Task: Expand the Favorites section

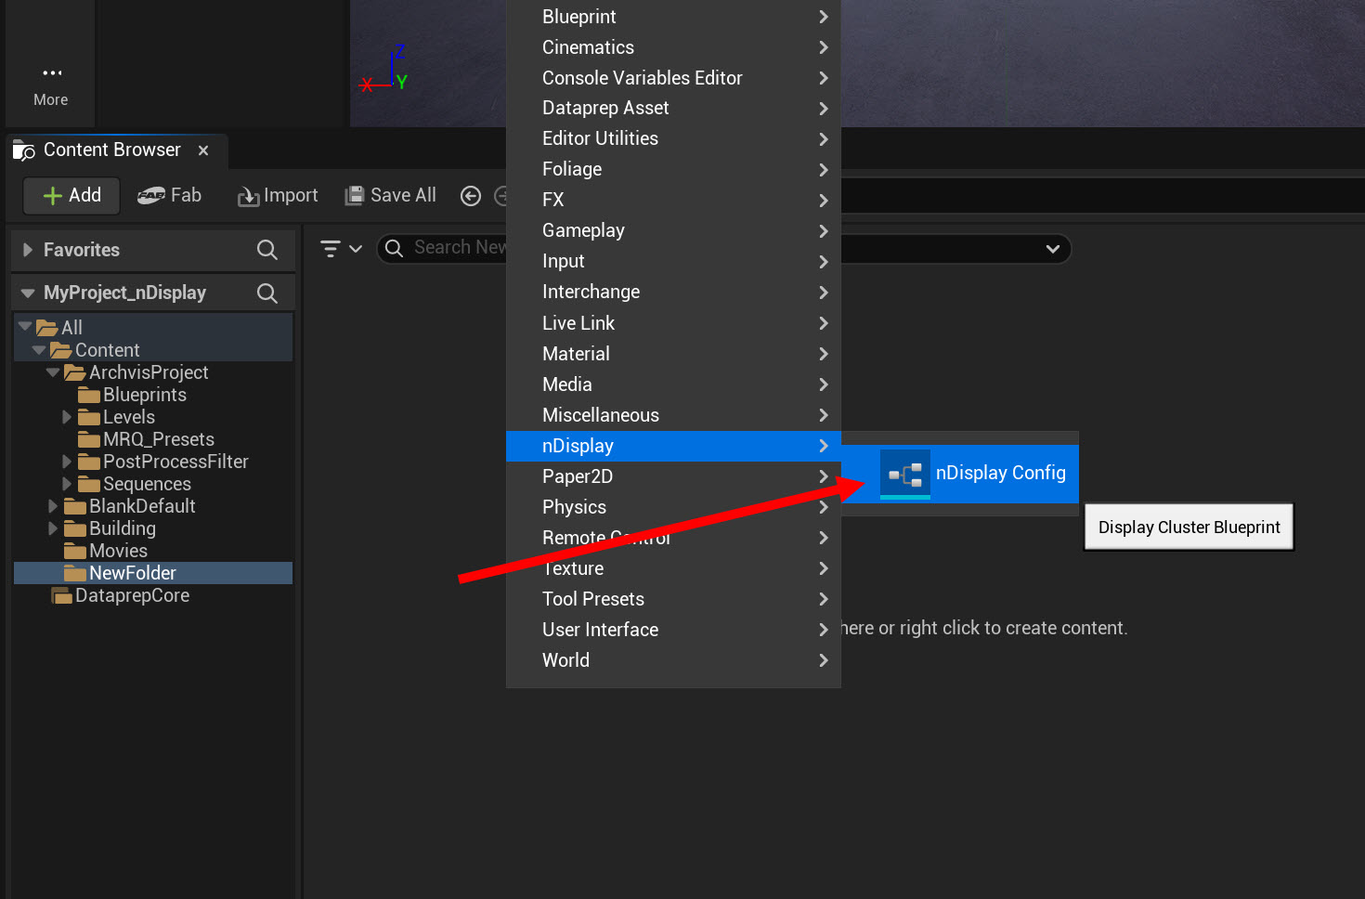Action: coord(28,250)
